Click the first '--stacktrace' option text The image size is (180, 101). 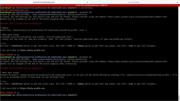(x=16, y=46)
